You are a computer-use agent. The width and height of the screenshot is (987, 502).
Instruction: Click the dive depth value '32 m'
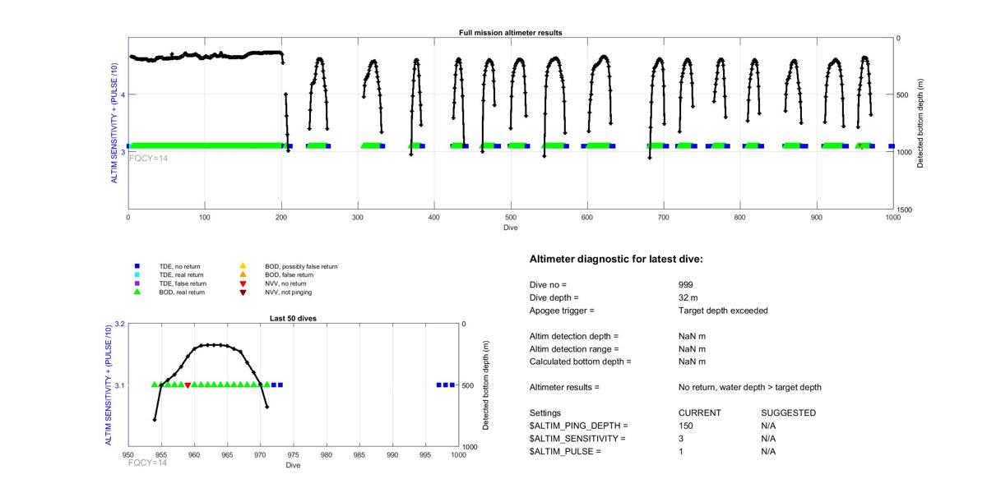[688, 297]
